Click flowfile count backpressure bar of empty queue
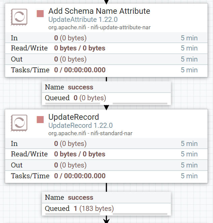 73,104
